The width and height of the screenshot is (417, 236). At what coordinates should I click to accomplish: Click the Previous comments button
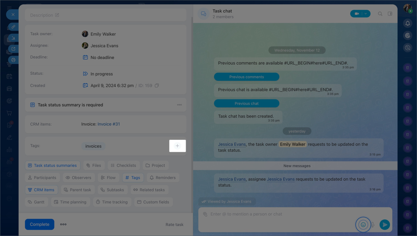pyautogui.click(x=246, y=77)
